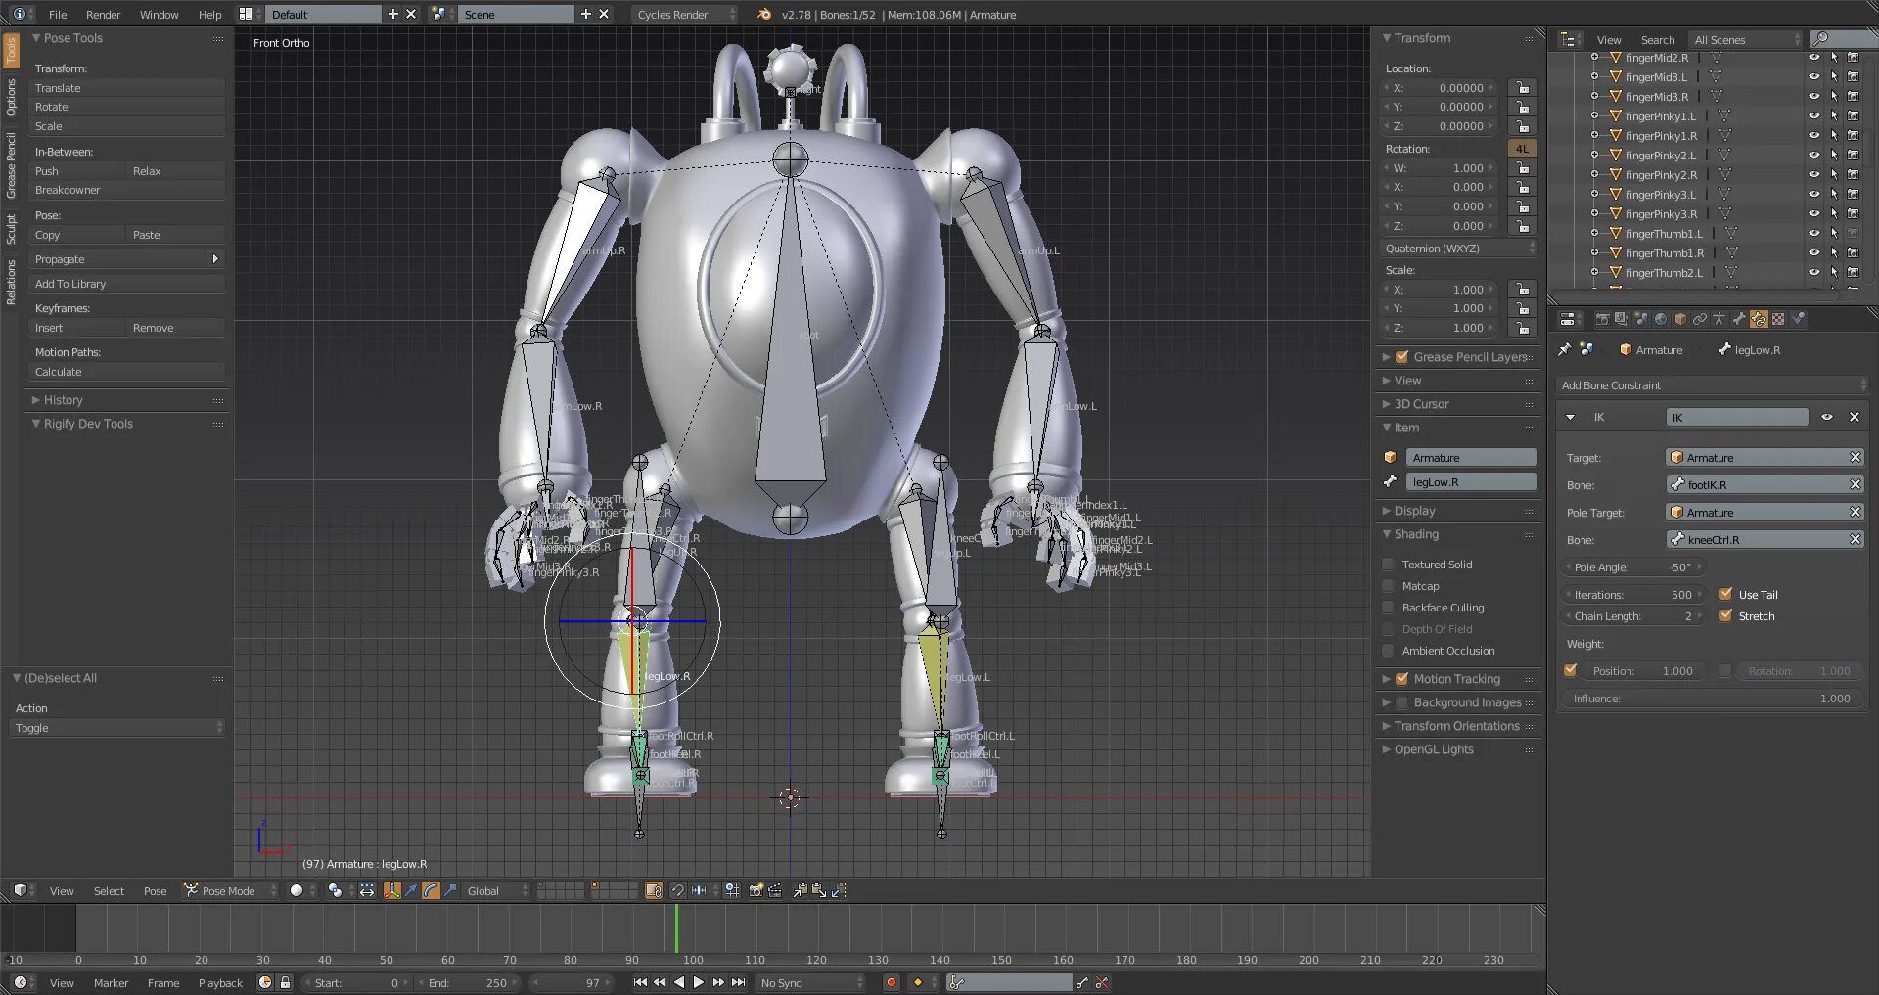Open the Pose Mode dropdown
The image size is (1879, 995).
pos(231,890)
